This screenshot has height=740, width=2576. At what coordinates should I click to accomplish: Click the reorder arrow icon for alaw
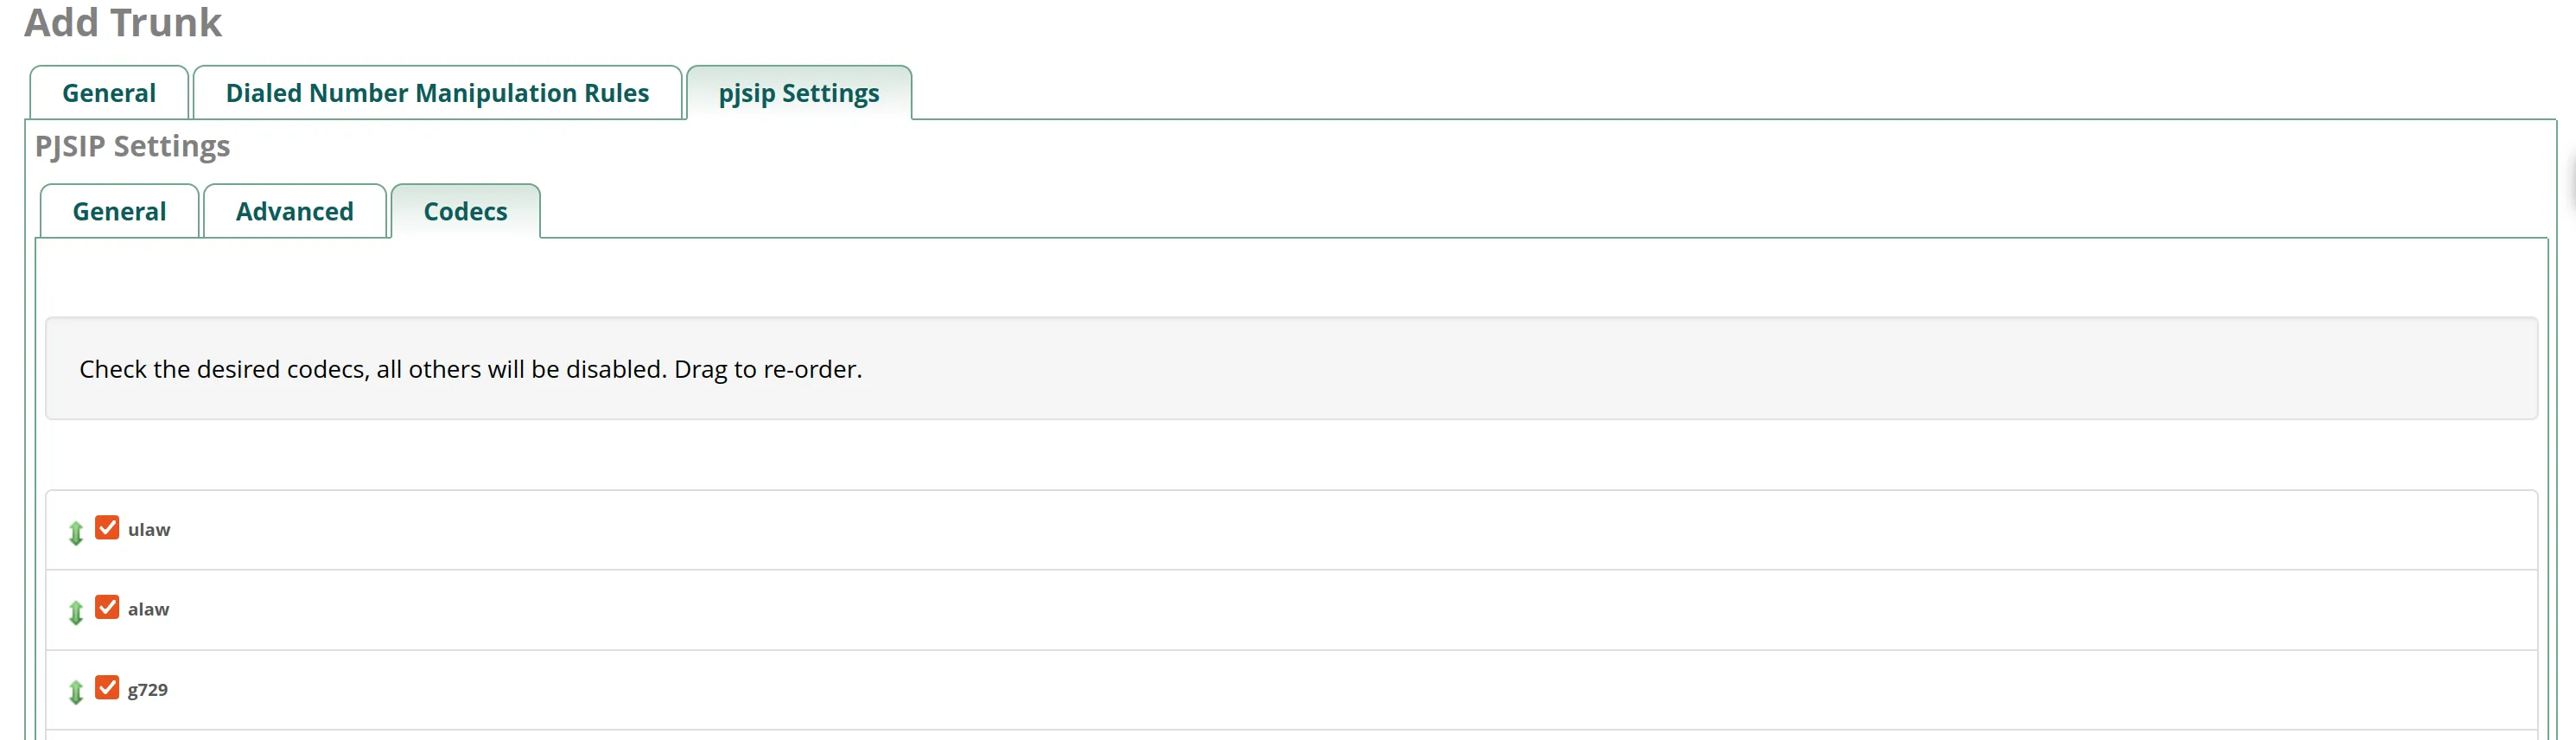point(76,612)
